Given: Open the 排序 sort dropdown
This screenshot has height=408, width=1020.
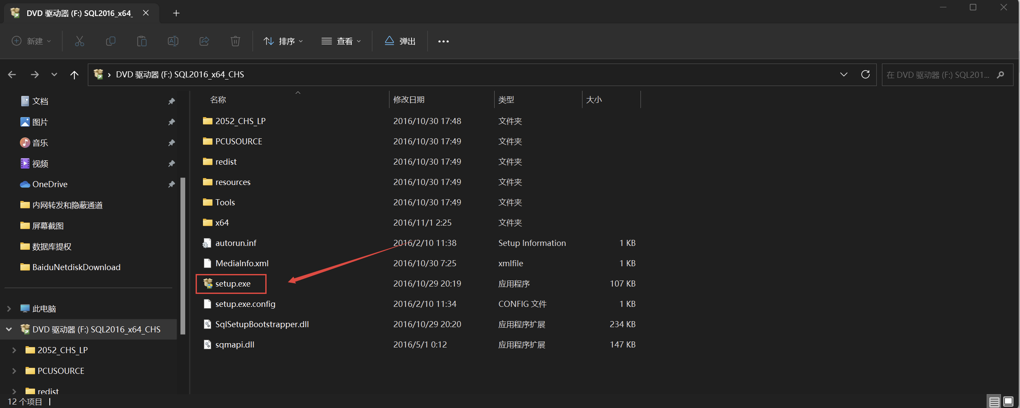Looking at the screenshot, I should 283,41.
